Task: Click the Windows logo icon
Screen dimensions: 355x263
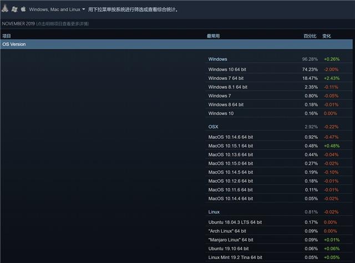Action: click(14, 9)
